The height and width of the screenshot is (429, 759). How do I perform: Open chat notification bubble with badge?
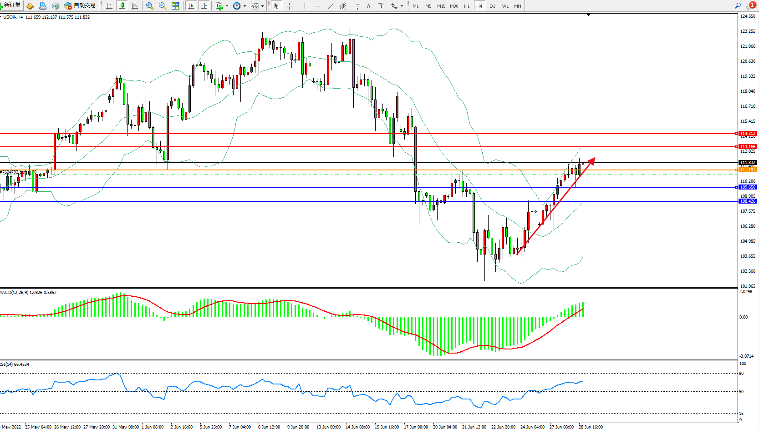tap(750, 6)
